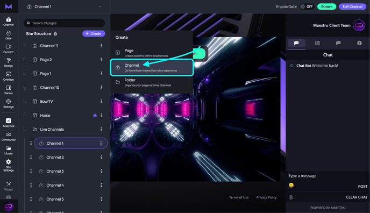Open options menu for Page 1
The width and height of the screenshot is (370, 213).
click(x=101, y=73)
